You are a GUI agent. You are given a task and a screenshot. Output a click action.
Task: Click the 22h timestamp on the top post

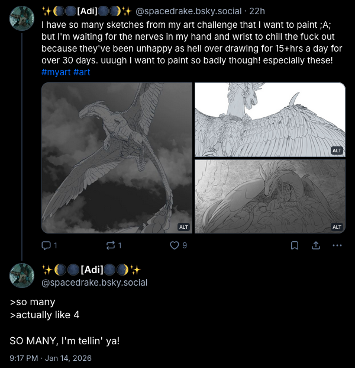coord(257,11)
